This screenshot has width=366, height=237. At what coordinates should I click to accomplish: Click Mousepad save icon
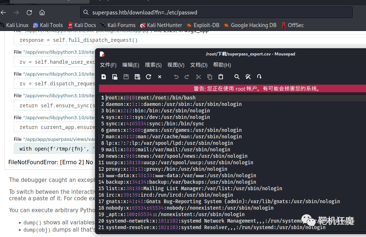pyautogui.click(x=126, y=77)
